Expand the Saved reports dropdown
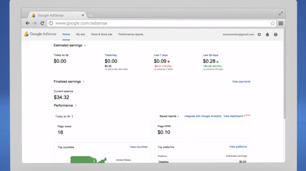The height and width of the screenshot is (171, 306). coord(169,116)
